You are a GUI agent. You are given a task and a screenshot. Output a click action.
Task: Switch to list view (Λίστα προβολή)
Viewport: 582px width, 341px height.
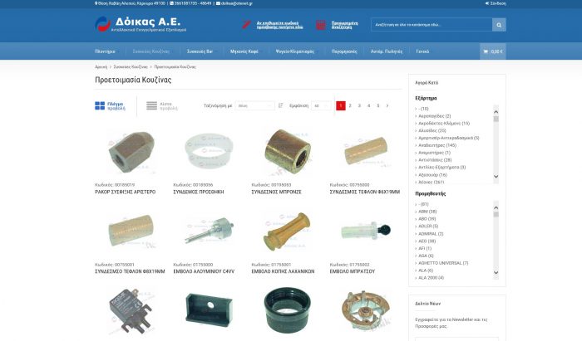pos(162,106)
